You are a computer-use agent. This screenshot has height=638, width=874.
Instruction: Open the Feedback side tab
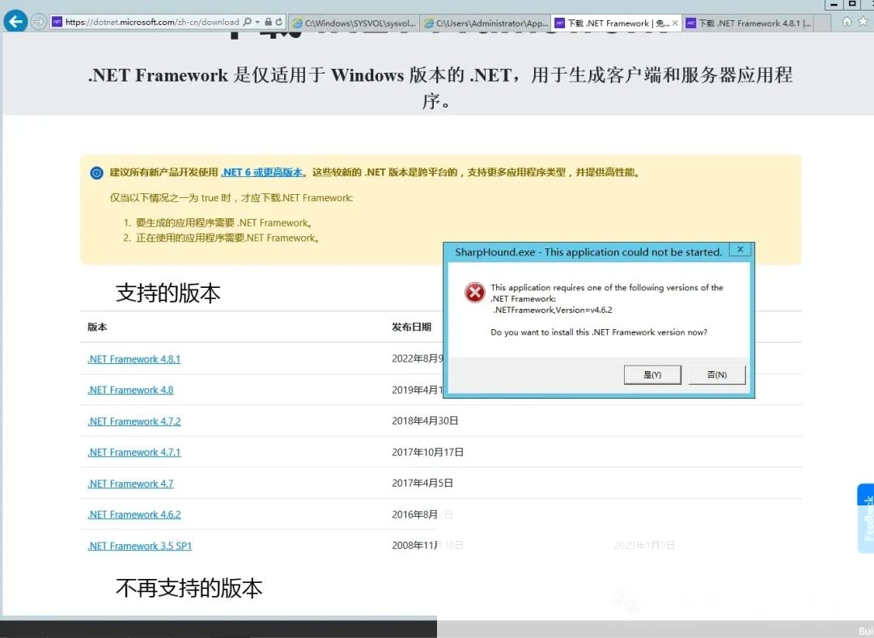[x=866, y=518]
